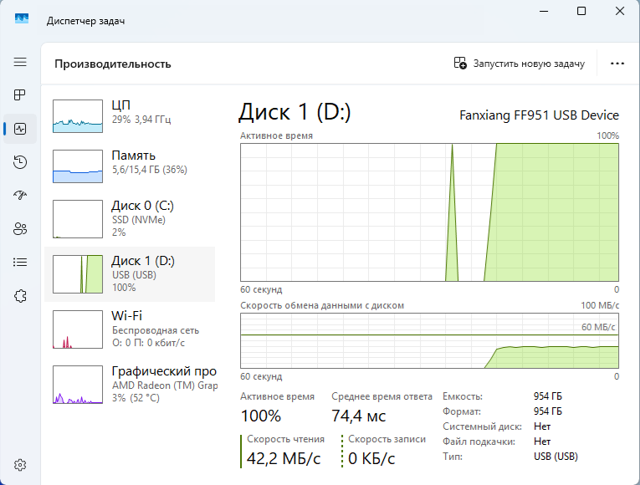Select the Memory performance item

pyautogui.click(x=130, y=165)
